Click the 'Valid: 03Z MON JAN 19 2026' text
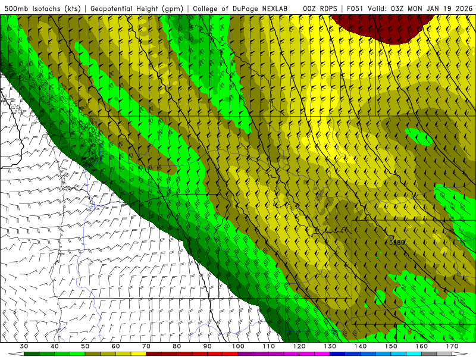This screenshot has width=476, height=357. (x=420, y=8)
